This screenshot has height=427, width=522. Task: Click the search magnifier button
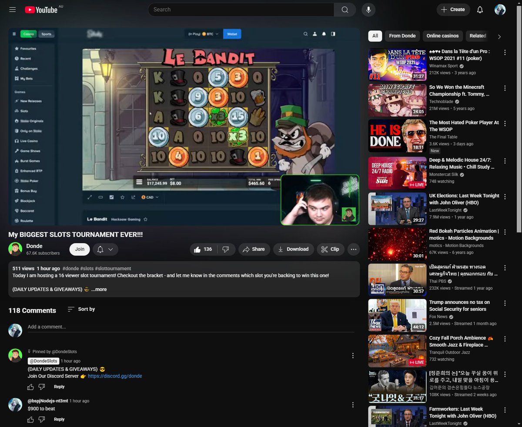click(x=345, y=10)
